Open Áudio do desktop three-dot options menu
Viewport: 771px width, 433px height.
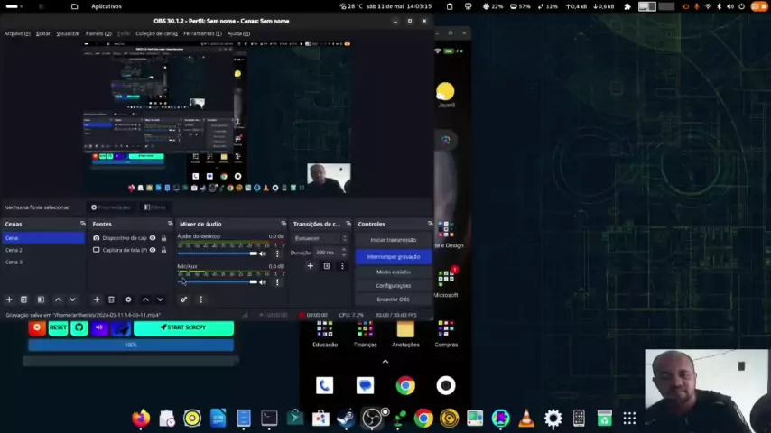point(277,253)
